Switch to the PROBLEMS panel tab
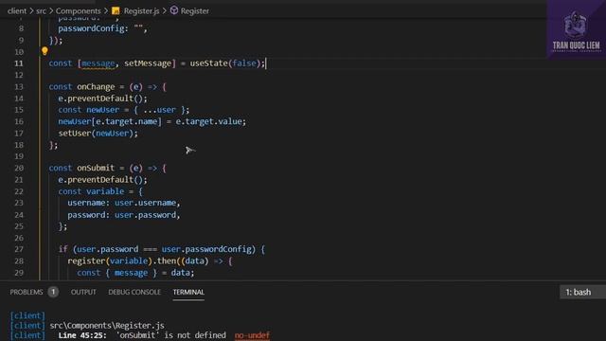This screenshot has height=341, width=606. 27,292
